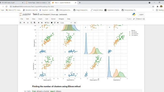Click the In [10] code cell
164x92 pixels.
pyautogui.click(x=87, y=91)
